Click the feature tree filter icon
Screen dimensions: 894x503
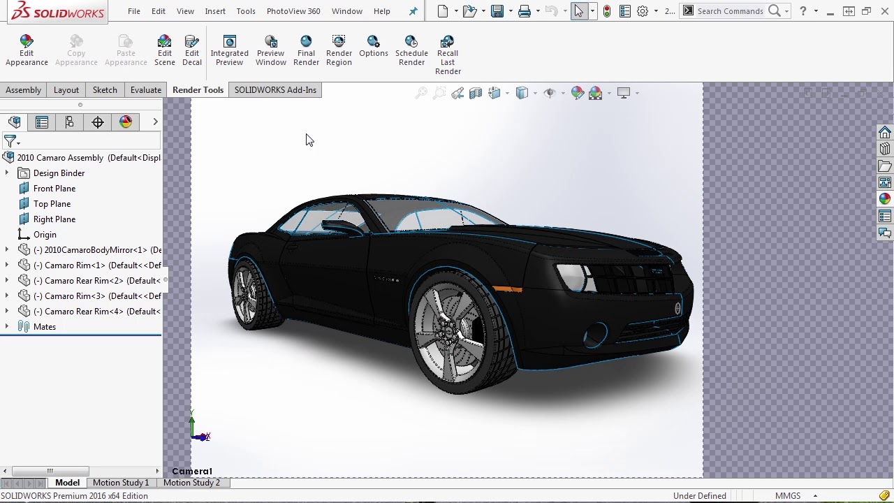pos(10,142)
